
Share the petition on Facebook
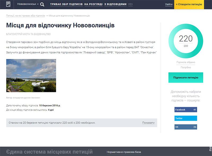(185, 109)
